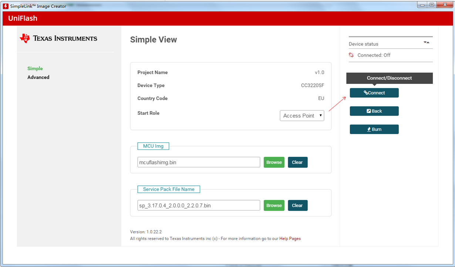Viewport: 455px width, 267px height.
Task: Click the Project Name label
Action: (x=152, y=72)
